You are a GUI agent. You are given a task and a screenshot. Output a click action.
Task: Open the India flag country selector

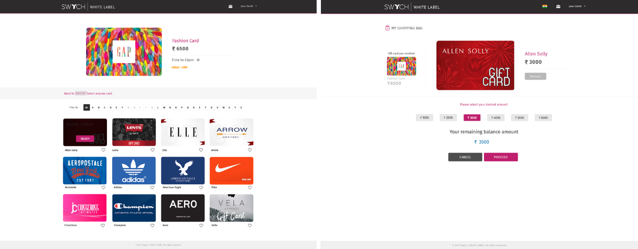pyautogui.click(x=545, y=6)
